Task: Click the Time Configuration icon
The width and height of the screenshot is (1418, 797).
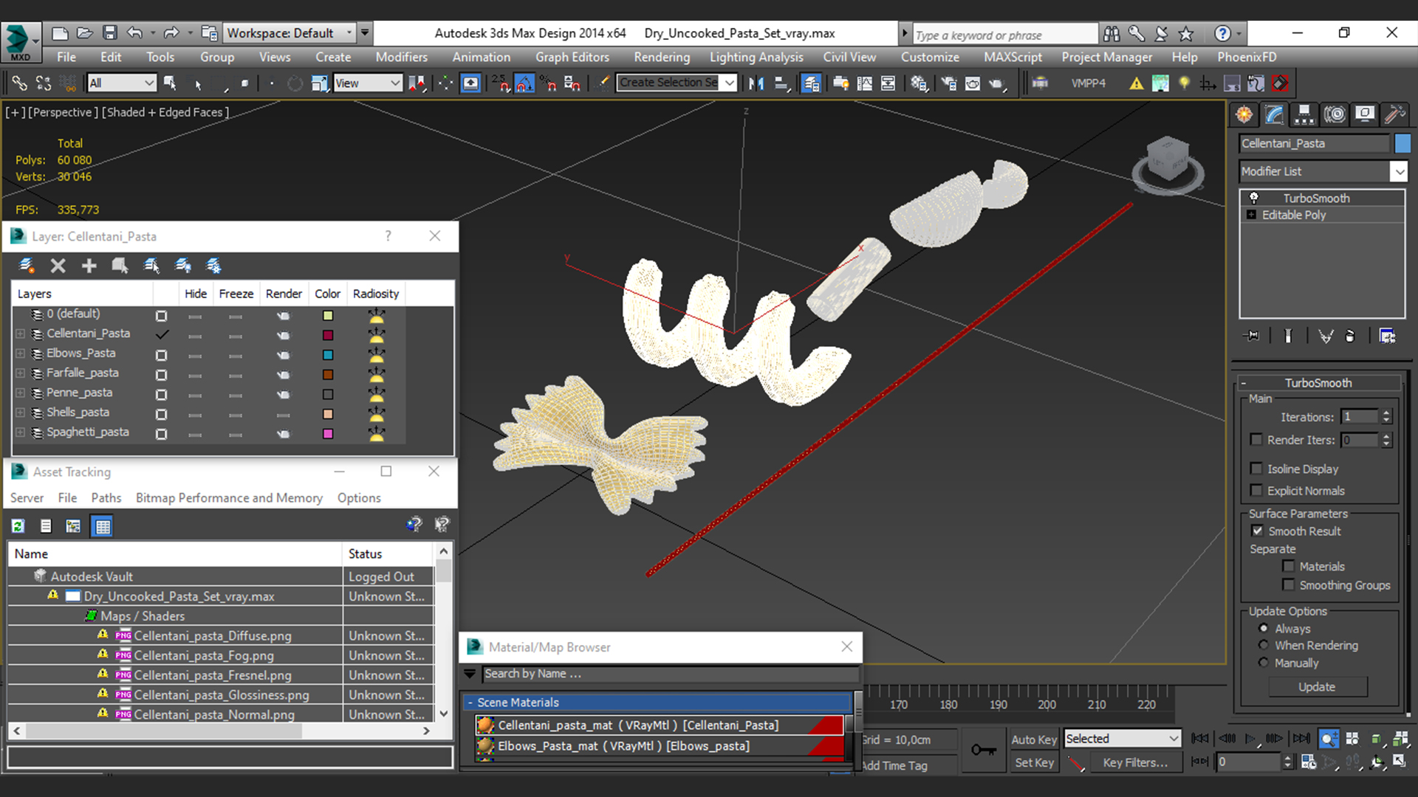Action: click(x=1309, y=762)
